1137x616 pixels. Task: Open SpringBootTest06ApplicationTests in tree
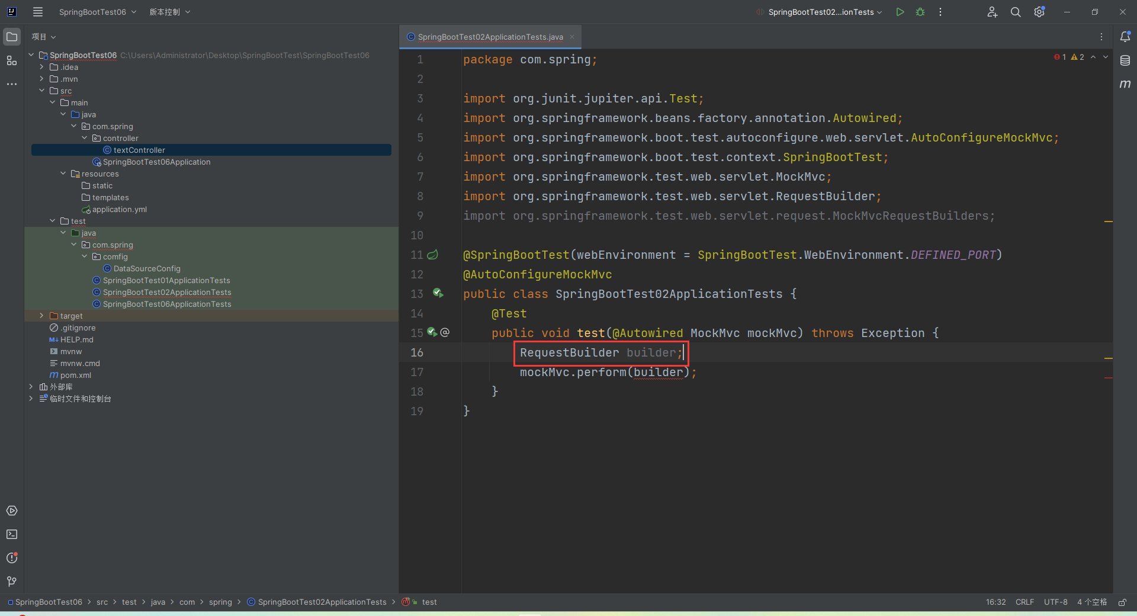pos(167,304)
